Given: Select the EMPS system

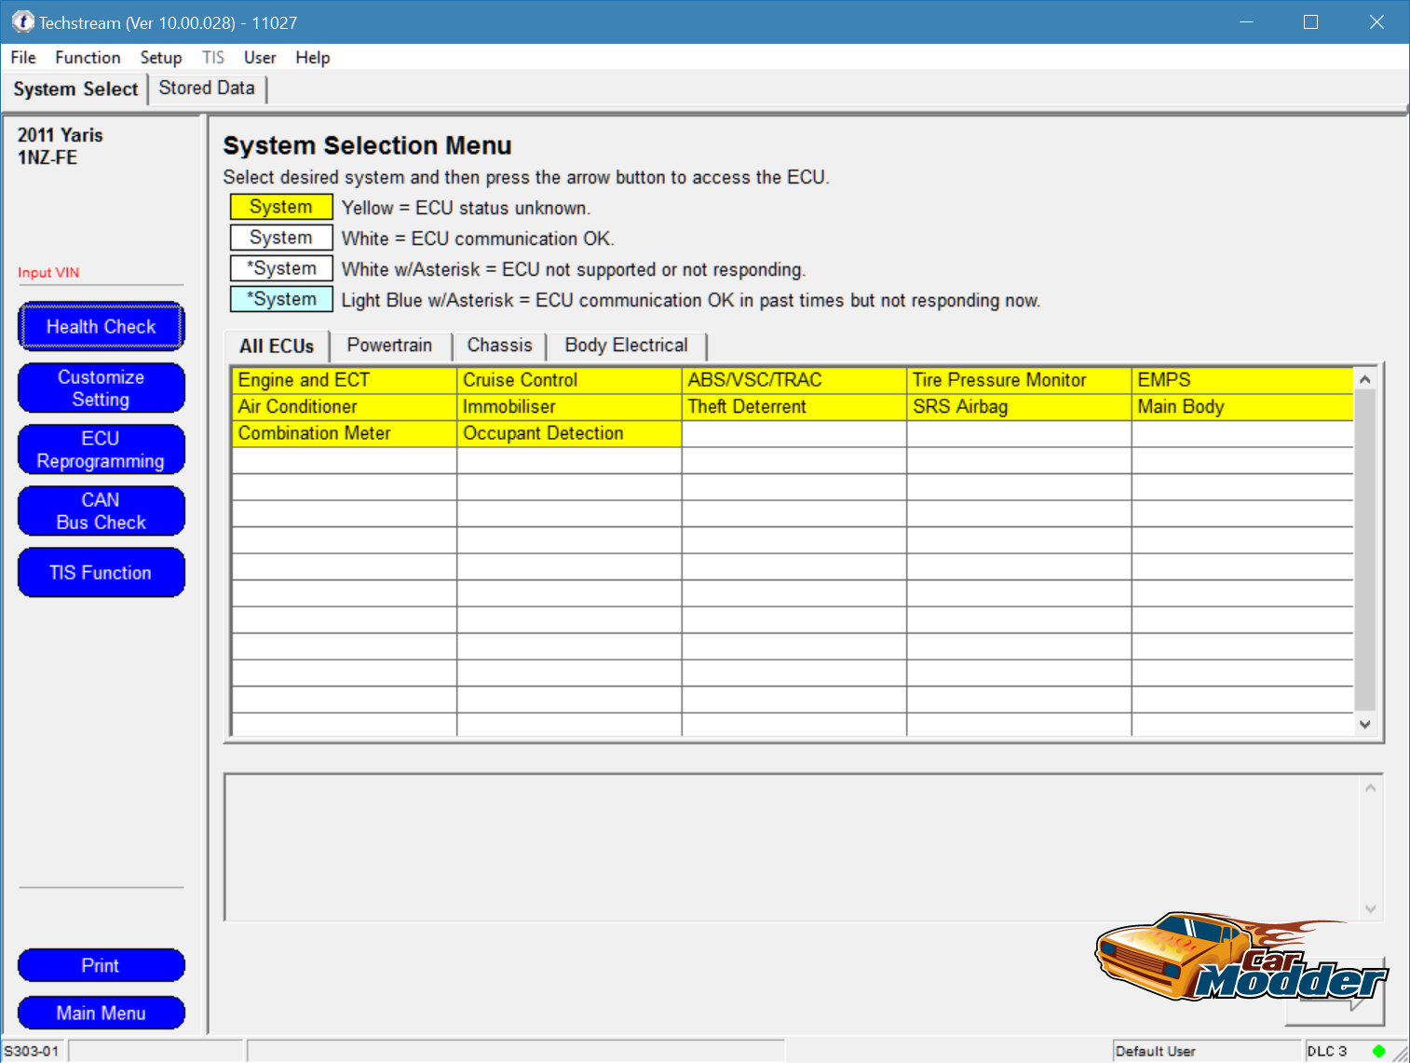Looking at the screenshot, I should tap(1242, 380).
